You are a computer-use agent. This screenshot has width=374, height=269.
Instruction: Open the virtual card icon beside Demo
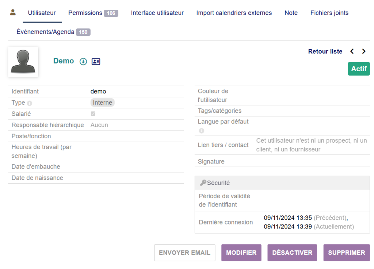96,62
